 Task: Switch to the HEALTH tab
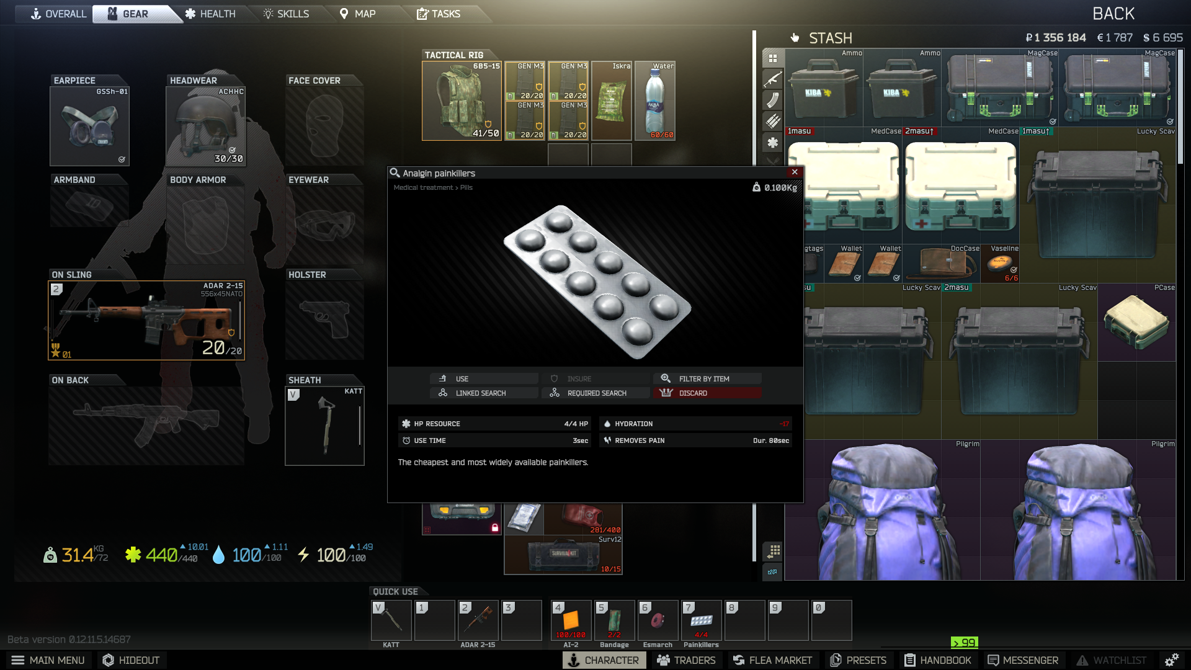pyautogui.click(x=210, y=14)
